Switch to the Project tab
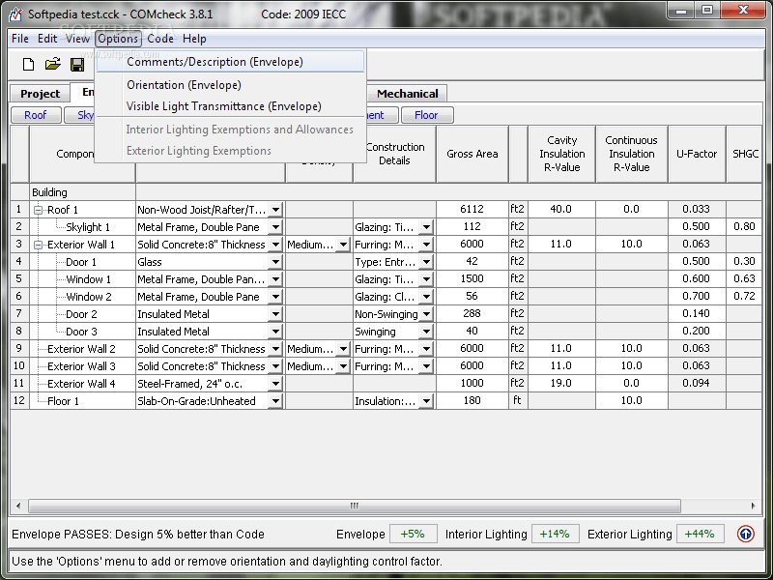 coord(40,94)
